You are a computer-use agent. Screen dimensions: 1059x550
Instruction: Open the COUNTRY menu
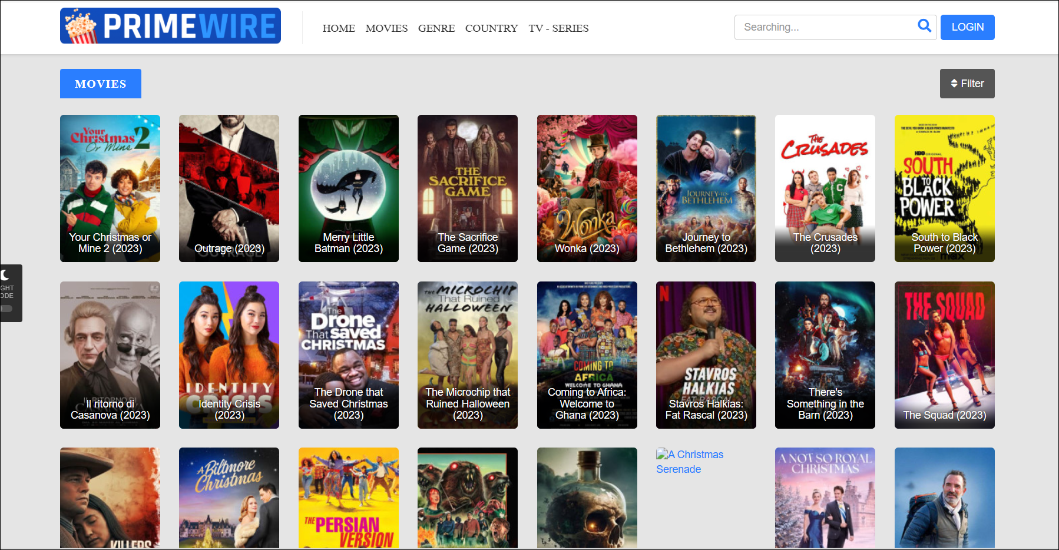coord(491,28)
